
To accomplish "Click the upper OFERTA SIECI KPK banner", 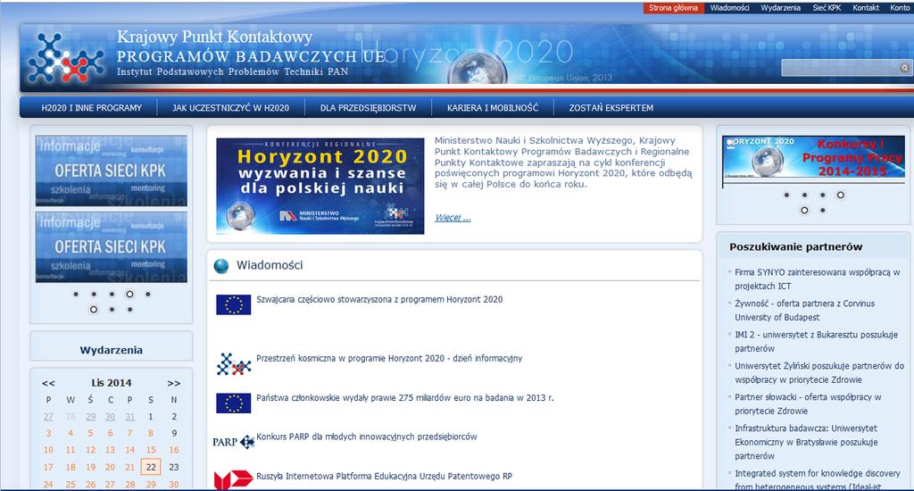I will 112,171.
